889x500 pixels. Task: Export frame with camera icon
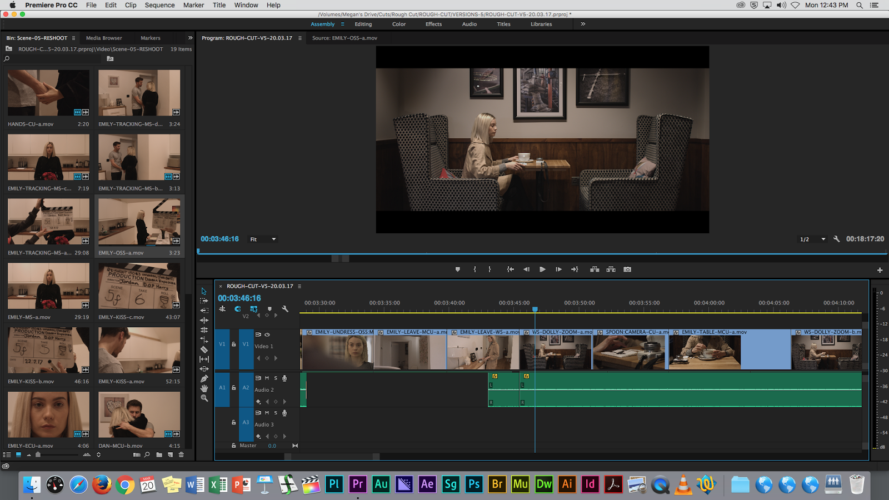coord(627,269)
